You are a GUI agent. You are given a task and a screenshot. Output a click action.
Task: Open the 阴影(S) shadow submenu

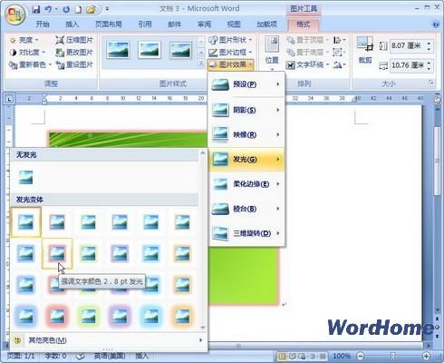coord(246,110)
